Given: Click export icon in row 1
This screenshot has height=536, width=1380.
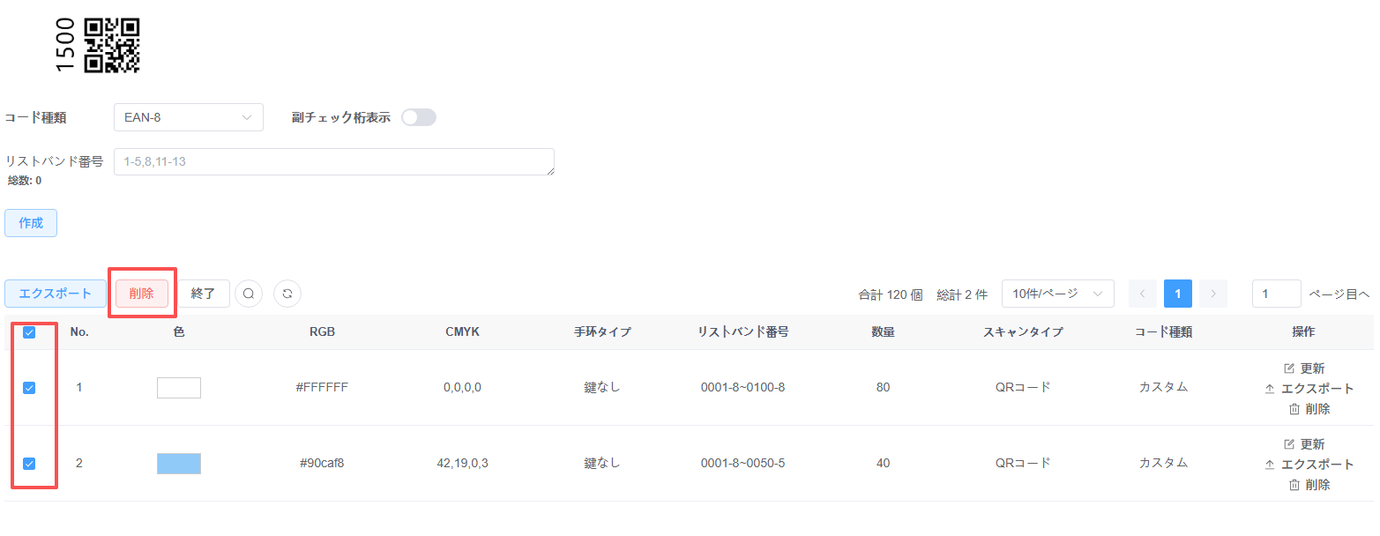Looking at the screenshot, I should click(1270, 389).
